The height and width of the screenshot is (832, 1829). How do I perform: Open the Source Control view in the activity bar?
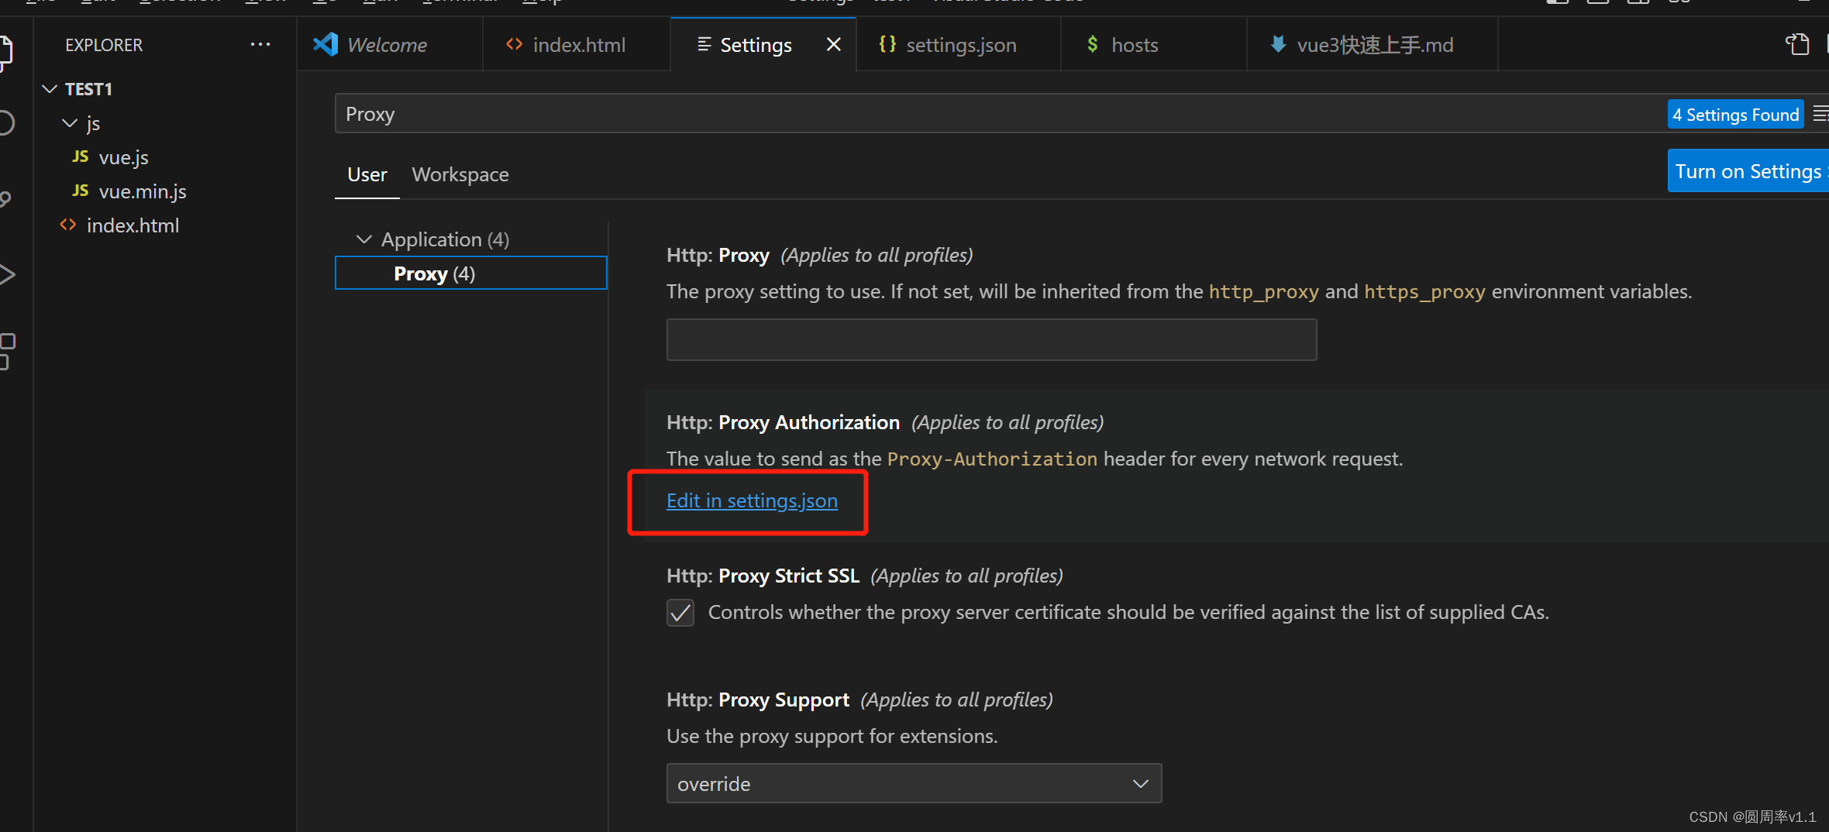tap(8, 198)
